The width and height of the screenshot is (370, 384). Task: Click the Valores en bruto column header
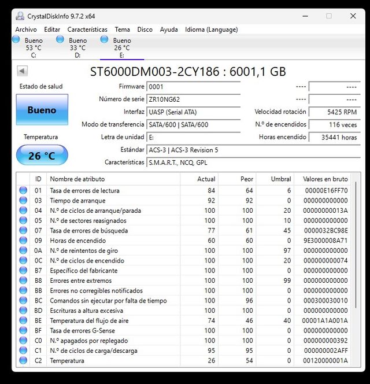point(322,179)
